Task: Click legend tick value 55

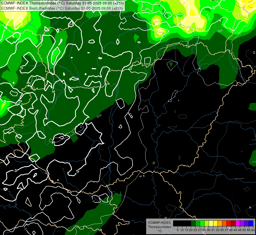Action: pos(249,230)
